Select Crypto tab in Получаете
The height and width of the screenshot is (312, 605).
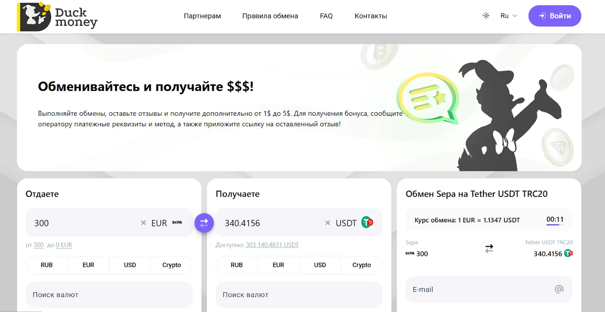pyautogui.click(x=361, y=265)
